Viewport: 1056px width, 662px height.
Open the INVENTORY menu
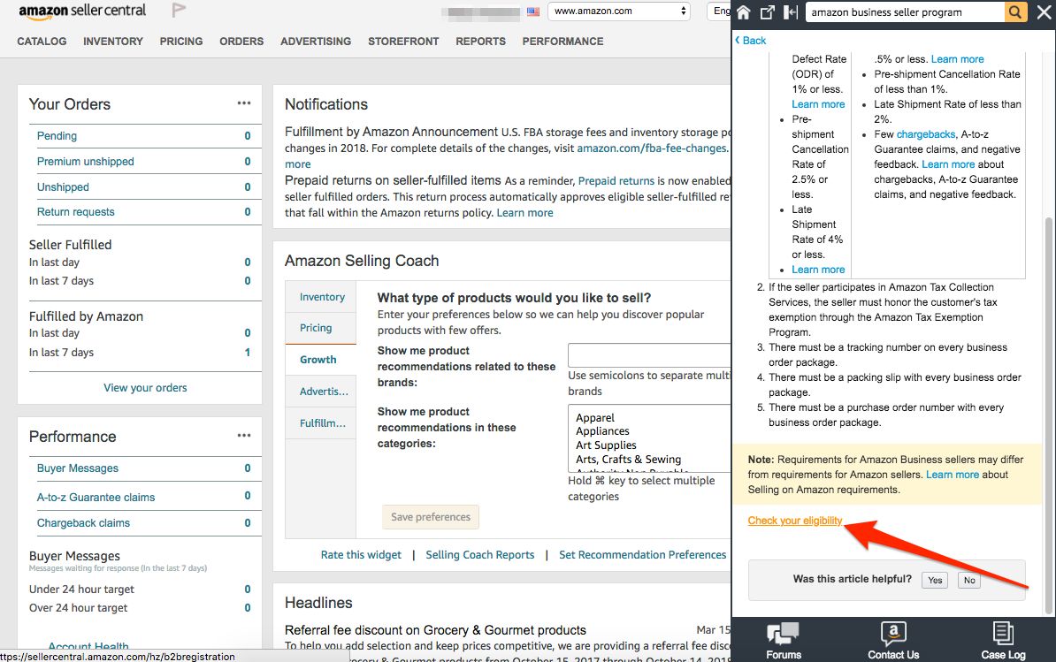pos(113,41)
